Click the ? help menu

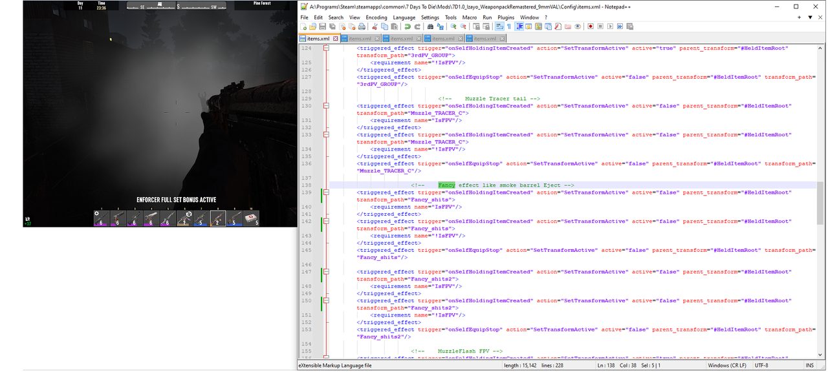pyautogui.click(x=546, y=17)
